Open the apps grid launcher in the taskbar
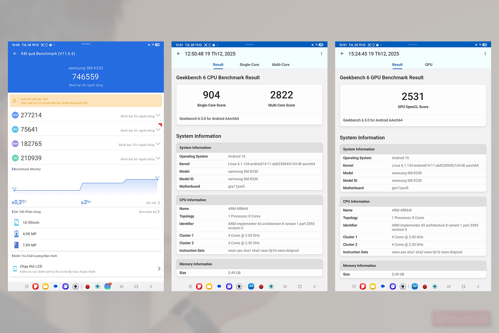The height and width of the screenshot is (333, 499). click(27, 286)
